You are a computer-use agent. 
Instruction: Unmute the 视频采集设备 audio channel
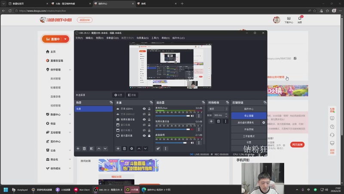pos(192,129)
